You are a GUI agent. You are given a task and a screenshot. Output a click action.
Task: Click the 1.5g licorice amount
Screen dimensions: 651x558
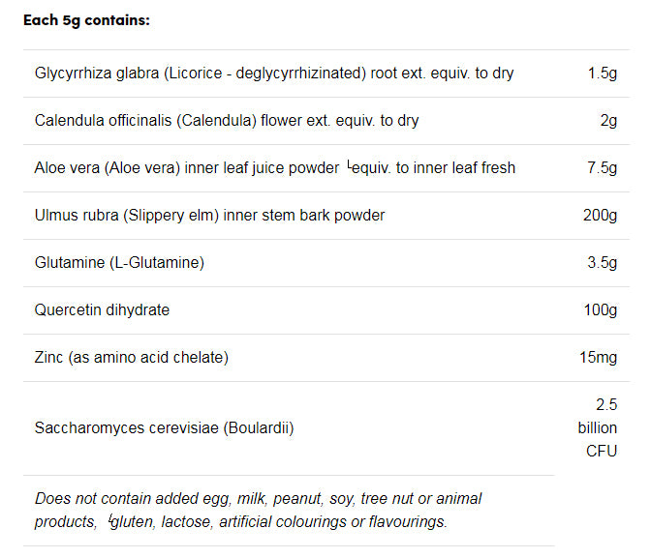(602, 73)
